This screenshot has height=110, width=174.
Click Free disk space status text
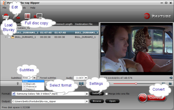click(16, 107)
